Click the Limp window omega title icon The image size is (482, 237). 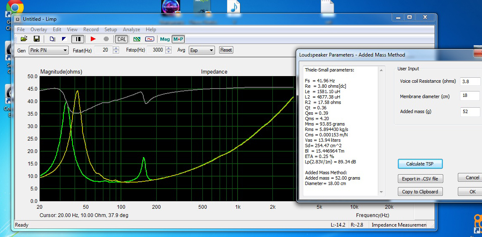click(18, 19)
